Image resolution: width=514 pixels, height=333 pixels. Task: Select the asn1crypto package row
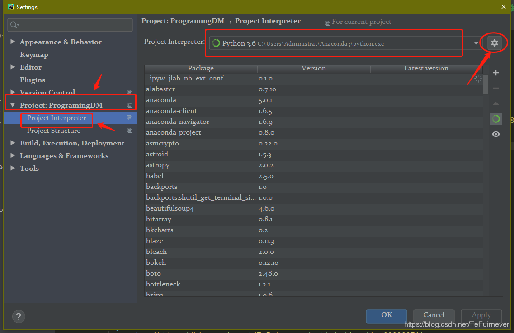coord(313,143)
